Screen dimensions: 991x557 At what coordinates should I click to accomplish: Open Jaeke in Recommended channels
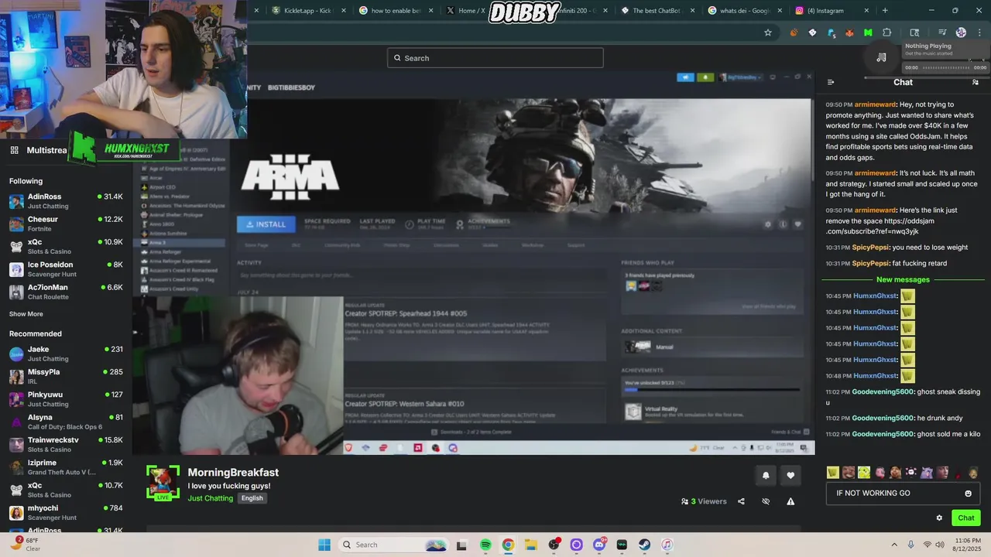(66, 354)
